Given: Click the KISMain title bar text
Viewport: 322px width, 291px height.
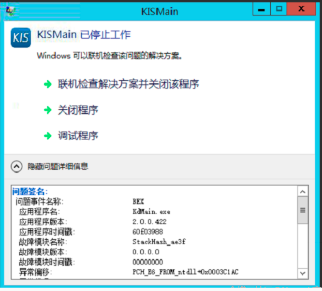Looking at the screenshot, I should coord(160,12).
